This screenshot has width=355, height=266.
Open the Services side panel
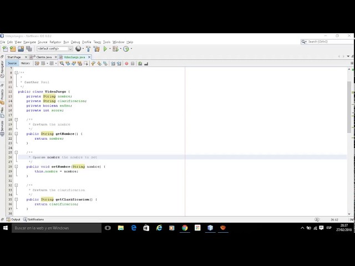2,128
